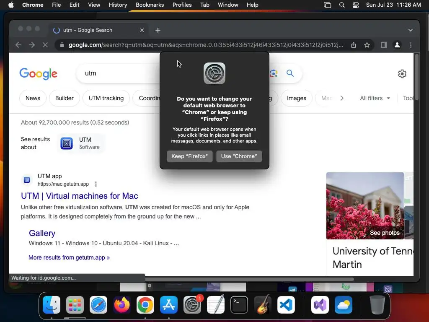
Task: Keep Firefox as default browser
Action: [x=190, y=156]
